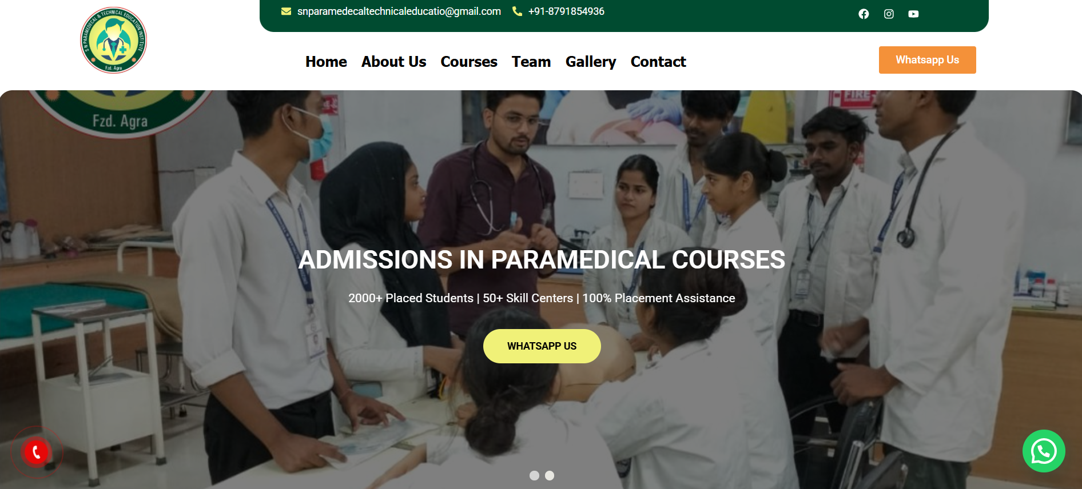Screen dimensions: 1082x489
Task: Click the phone handset icon beside number
Action: tap(518, 11)
